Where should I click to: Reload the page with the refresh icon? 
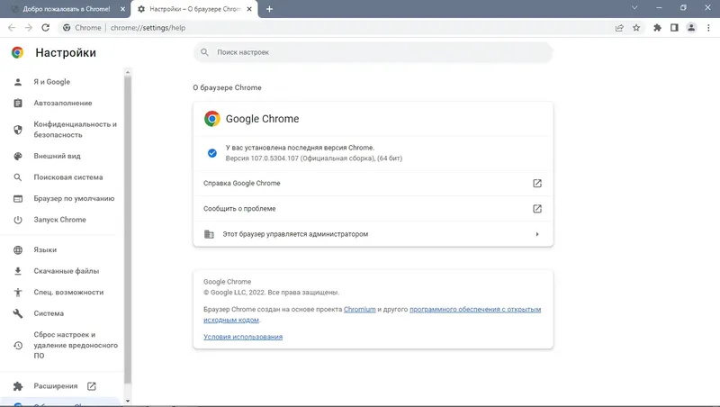pyautogui.click(x=46, y=28)
